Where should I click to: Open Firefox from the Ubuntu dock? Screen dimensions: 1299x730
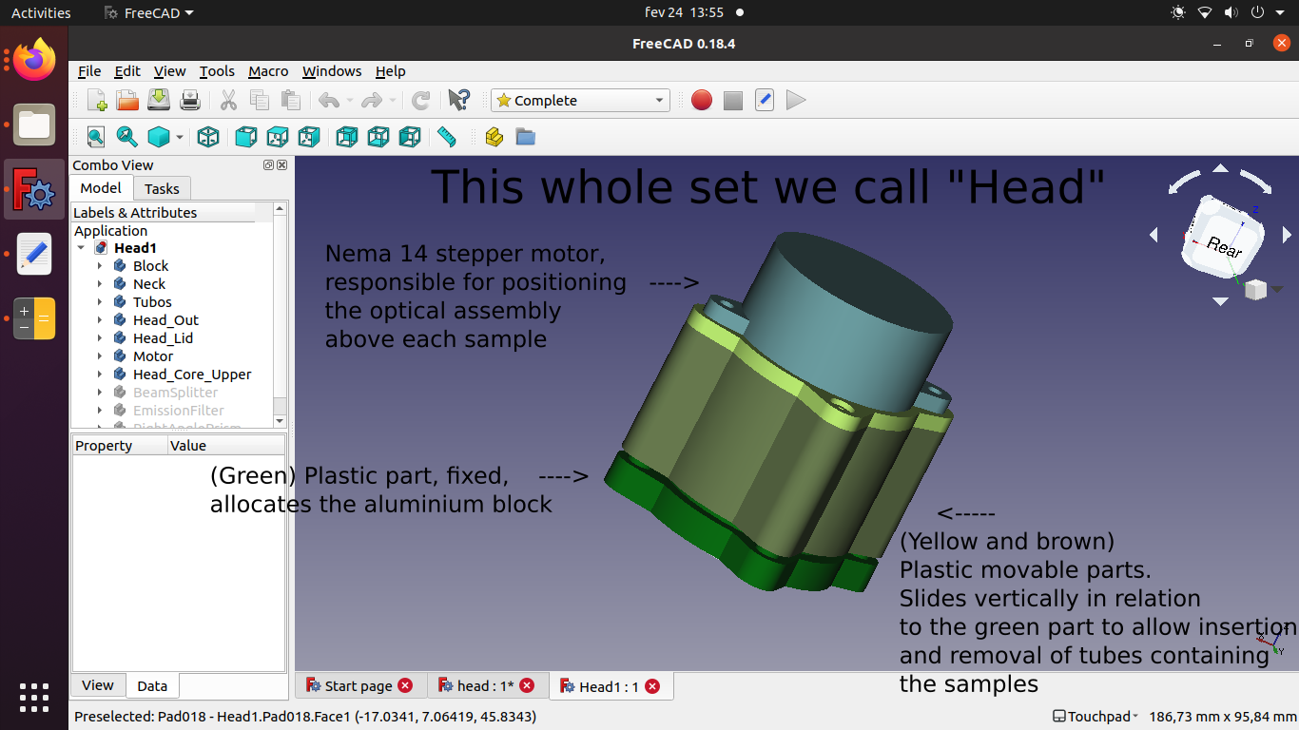[35, 62]
